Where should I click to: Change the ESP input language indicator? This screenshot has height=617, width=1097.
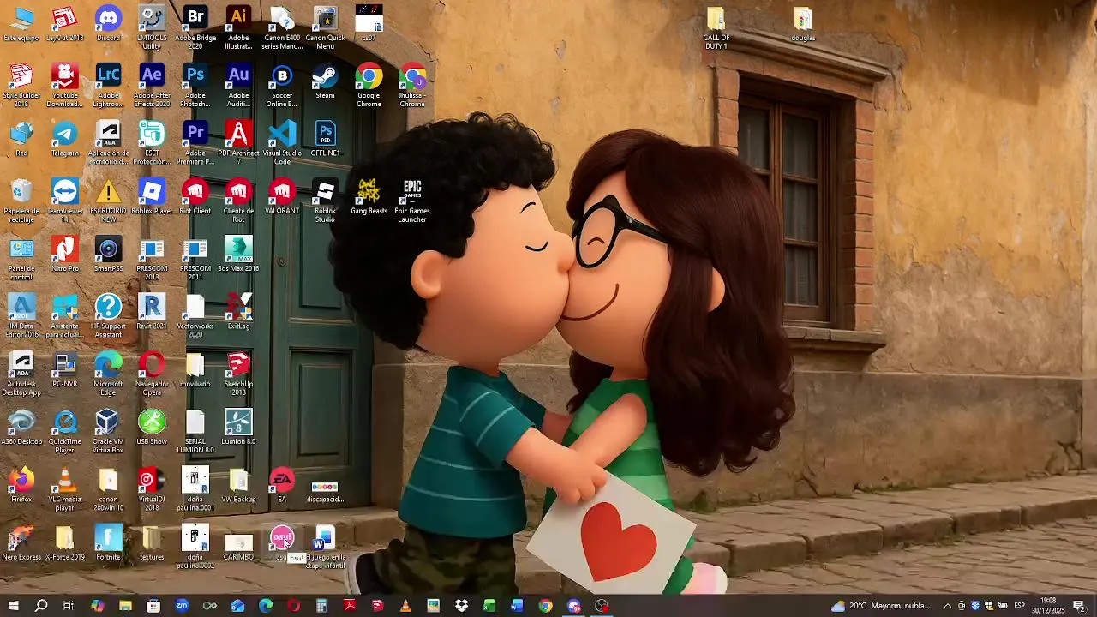click(1020, 606)
